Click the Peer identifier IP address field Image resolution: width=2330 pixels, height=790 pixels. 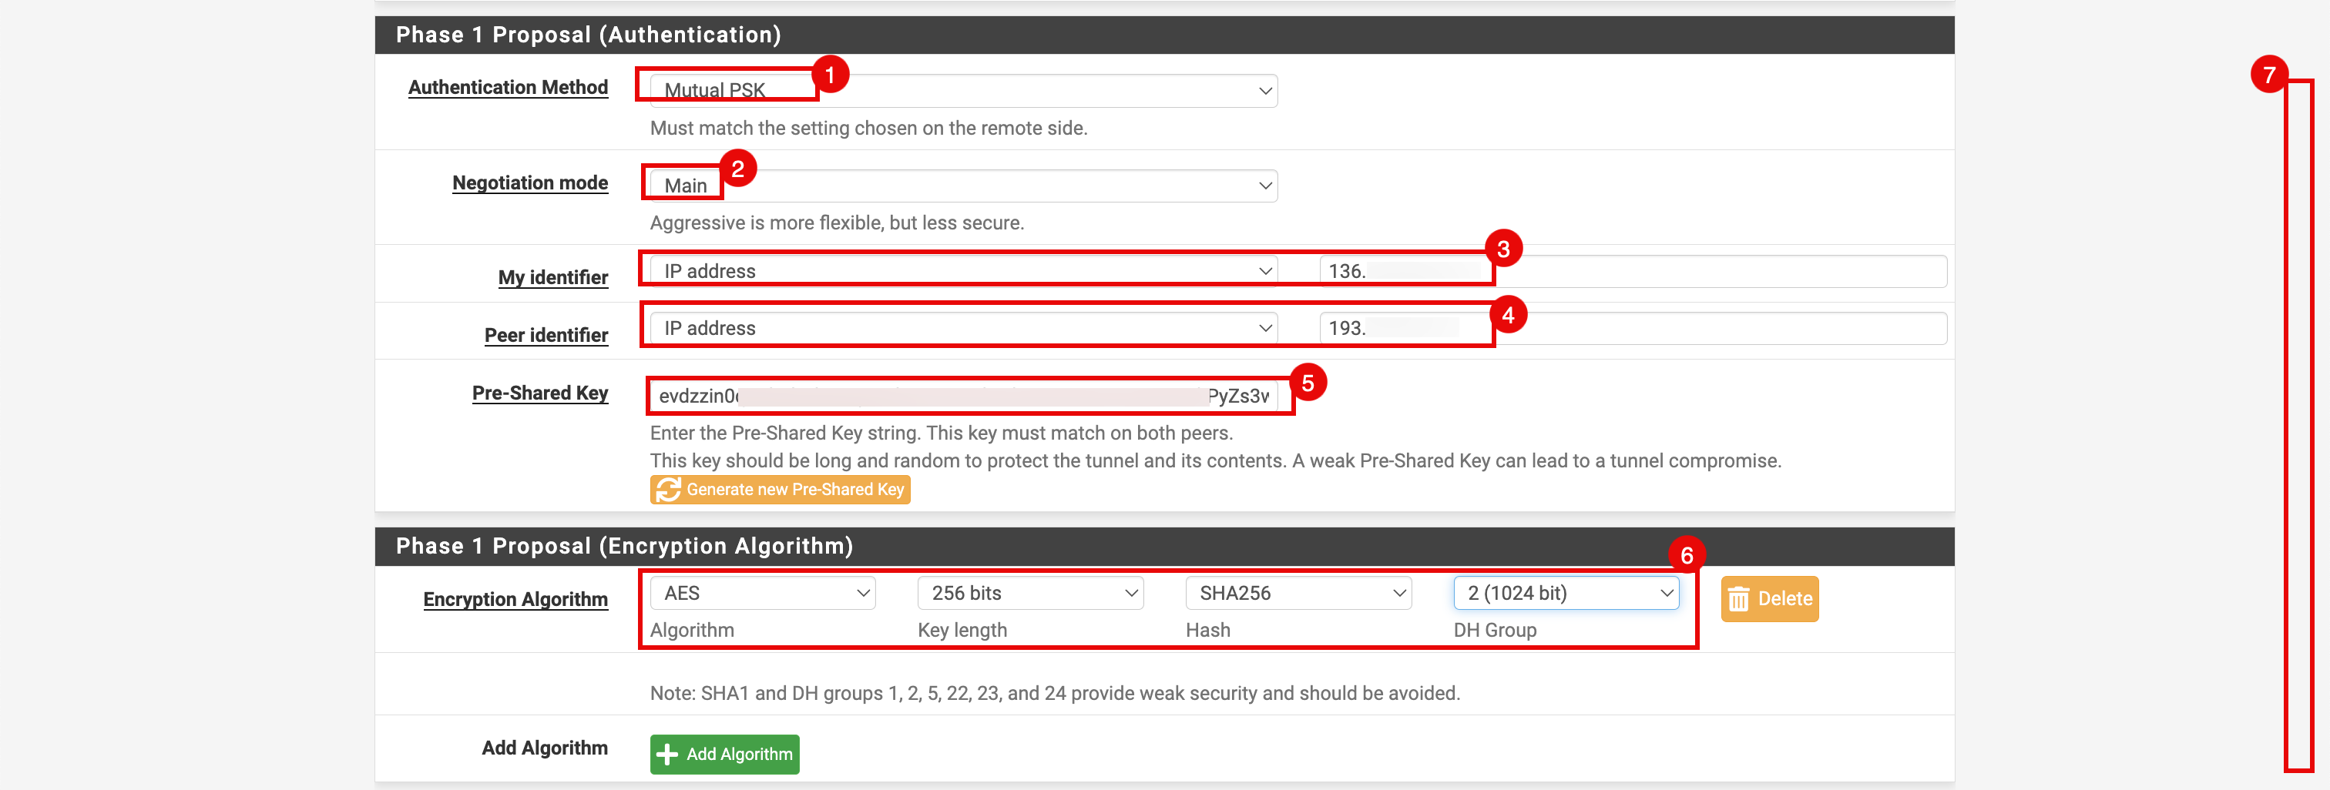pyautogui.click(x=1631, y=328)
